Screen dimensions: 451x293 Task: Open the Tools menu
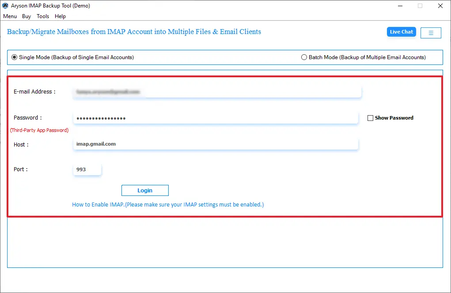pyautogui.click(x=42, y=16)
